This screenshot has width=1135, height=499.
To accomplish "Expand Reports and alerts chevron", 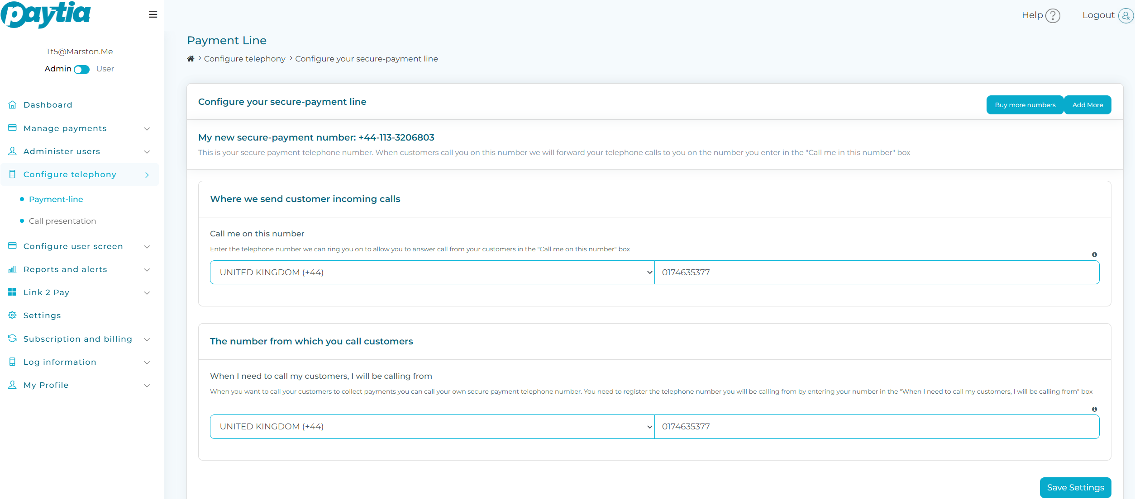I will [147, 270].
